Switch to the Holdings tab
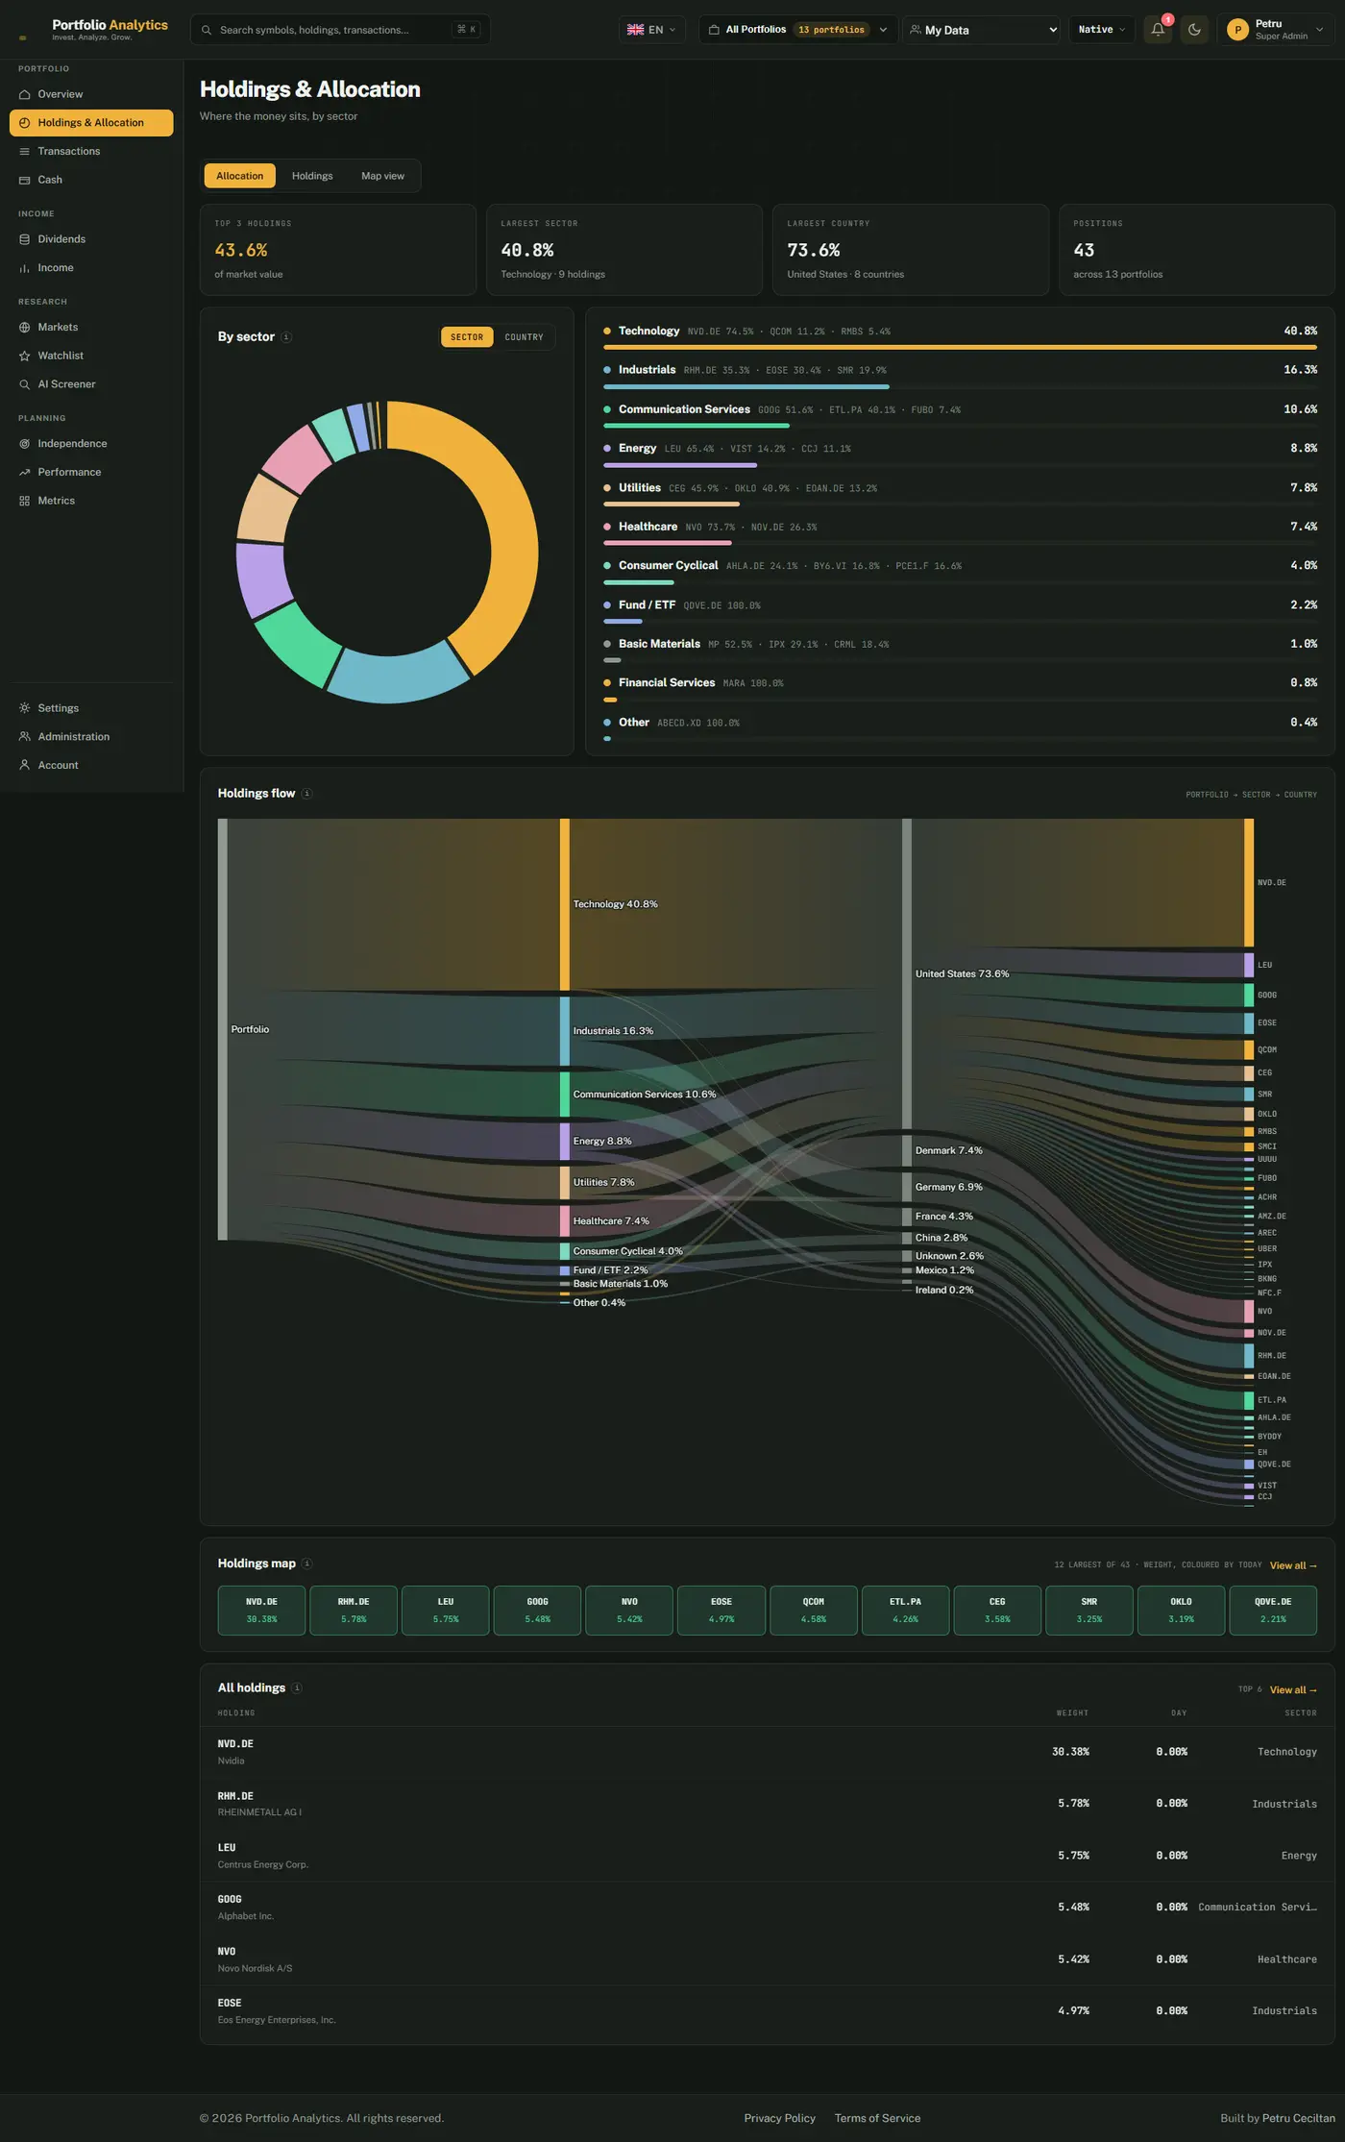This screenshot has width=1345, height=2142. point(312,176)
